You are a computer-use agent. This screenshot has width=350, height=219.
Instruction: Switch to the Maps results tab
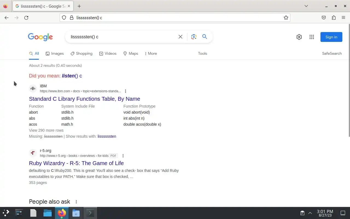tap(131, 53)
